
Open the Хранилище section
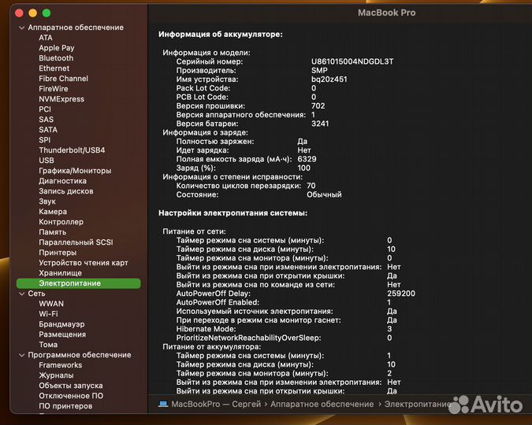tap(60, 273)
